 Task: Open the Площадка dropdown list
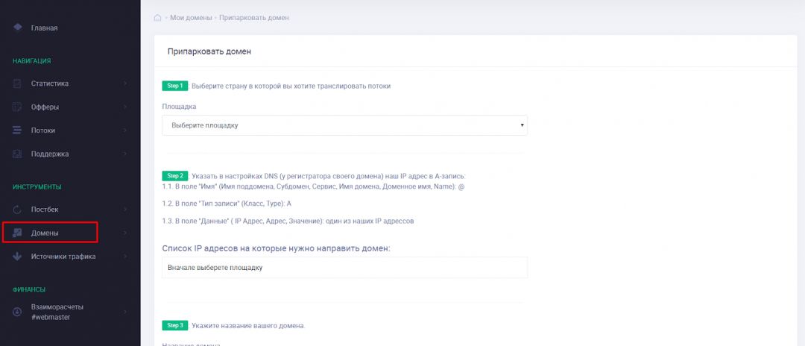pos(344,125)
